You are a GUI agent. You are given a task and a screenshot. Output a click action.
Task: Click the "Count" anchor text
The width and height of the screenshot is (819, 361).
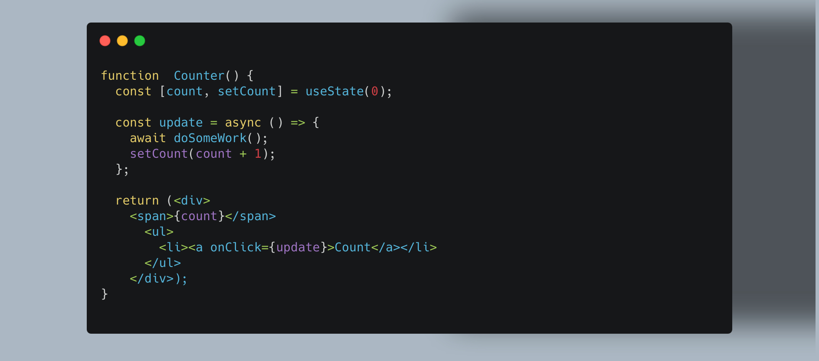[353, 247]
